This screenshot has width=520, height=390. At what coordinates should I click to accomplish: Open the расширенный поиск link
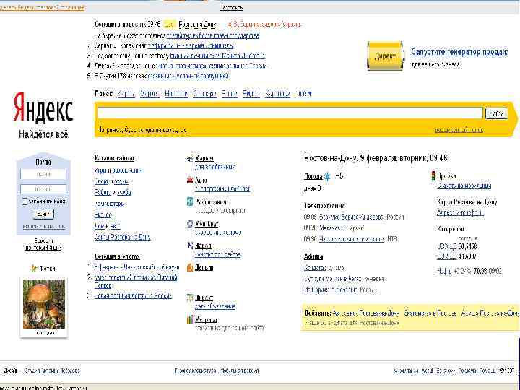point(459,130)
